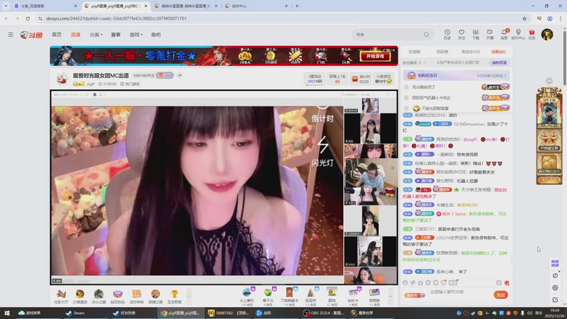Expand the left activity icons row
567x319 pixels.
[189, 296]
